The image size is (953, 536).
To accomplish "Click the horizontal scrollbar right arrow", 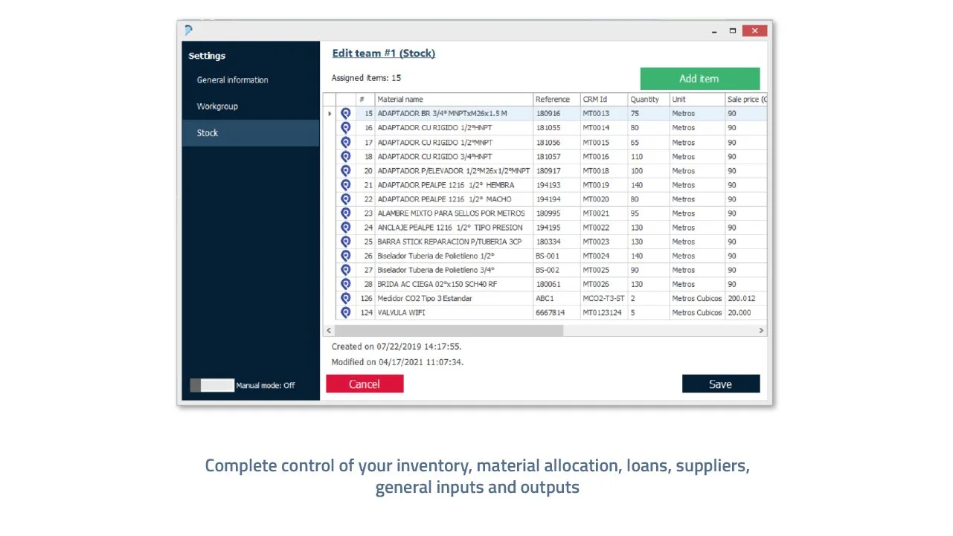I will coord(761,331).
